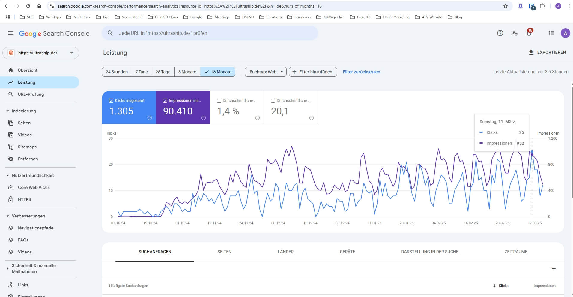Select the Länder tab
The image size is (573, 297).
[285, 252]
